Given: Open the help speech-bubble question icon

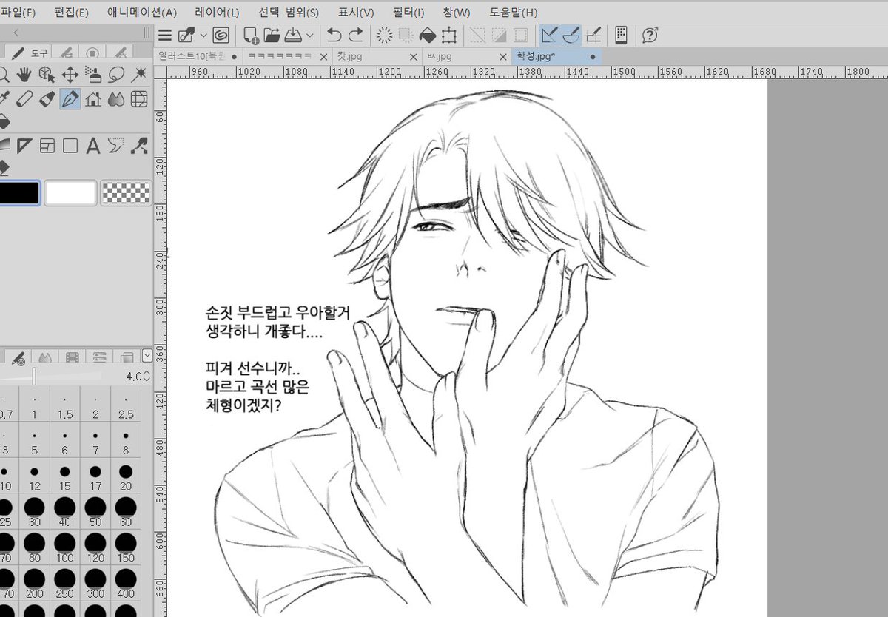Looking at the screenshot, I should tap(650, 35).
